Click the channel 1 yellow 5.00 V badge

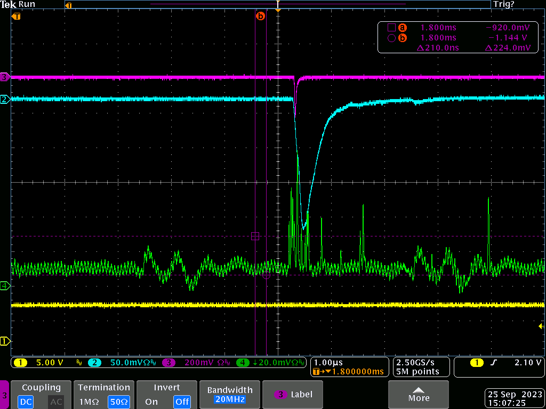45,363
